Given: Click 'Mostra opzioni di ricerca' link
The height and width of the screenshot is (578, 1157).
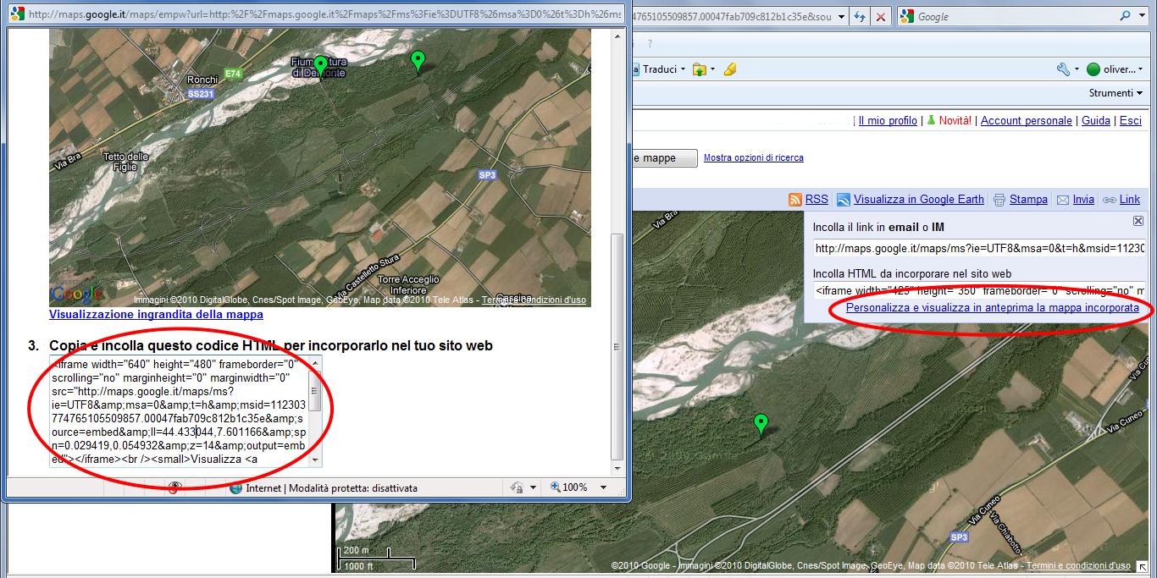Looking at the screenshot, I should (x=754, y=157).
